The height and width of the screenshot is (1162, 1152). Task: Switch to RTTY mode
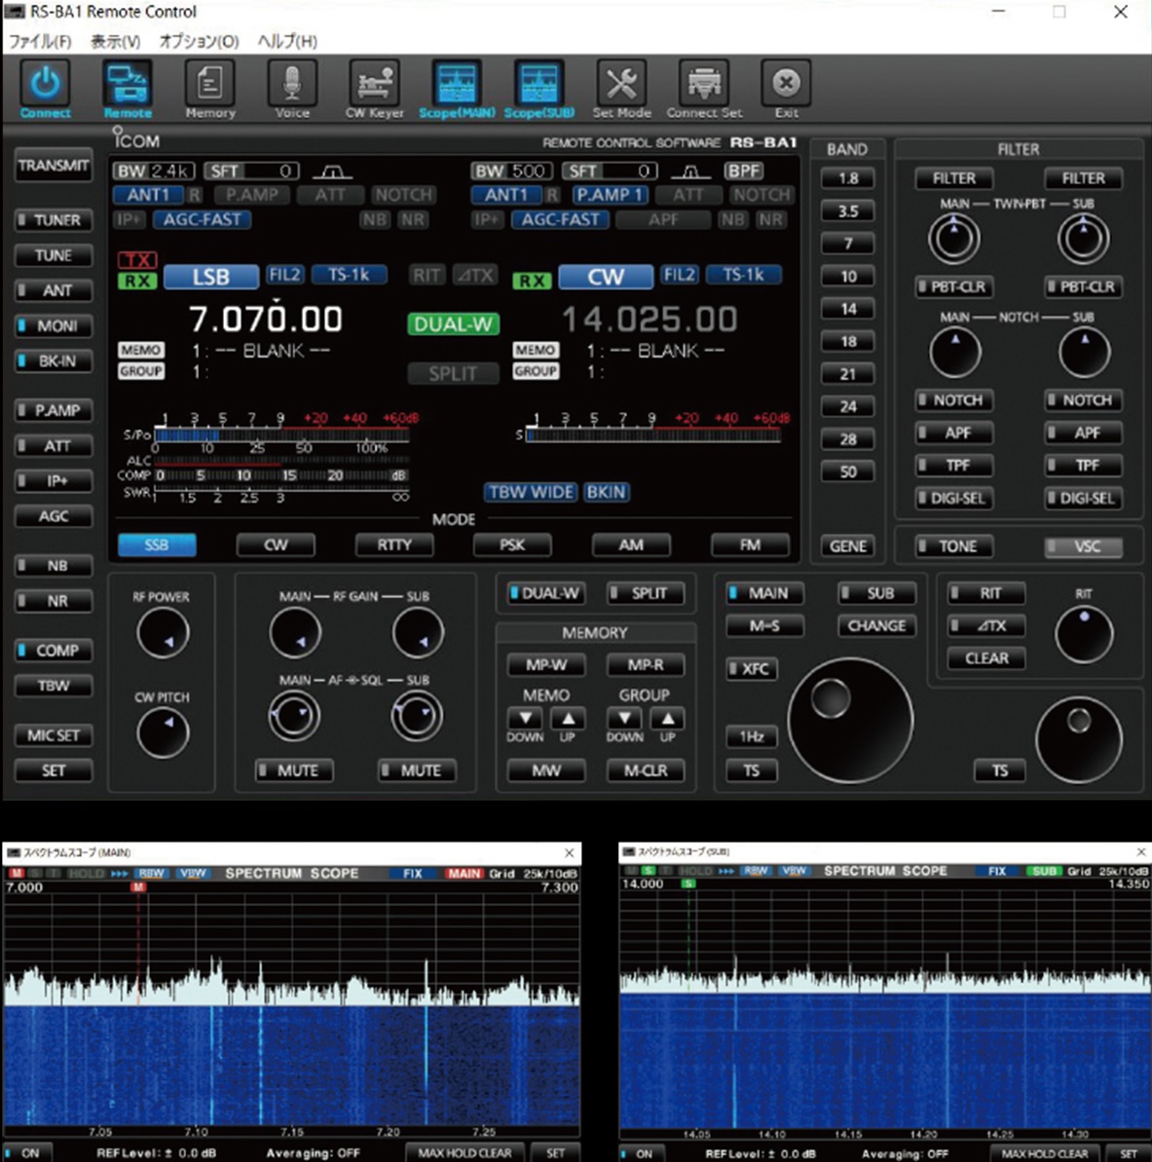coord(394,544)
